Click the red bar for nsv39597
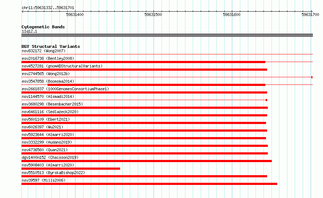The image size is (323, 198). [x=150, y=184]
